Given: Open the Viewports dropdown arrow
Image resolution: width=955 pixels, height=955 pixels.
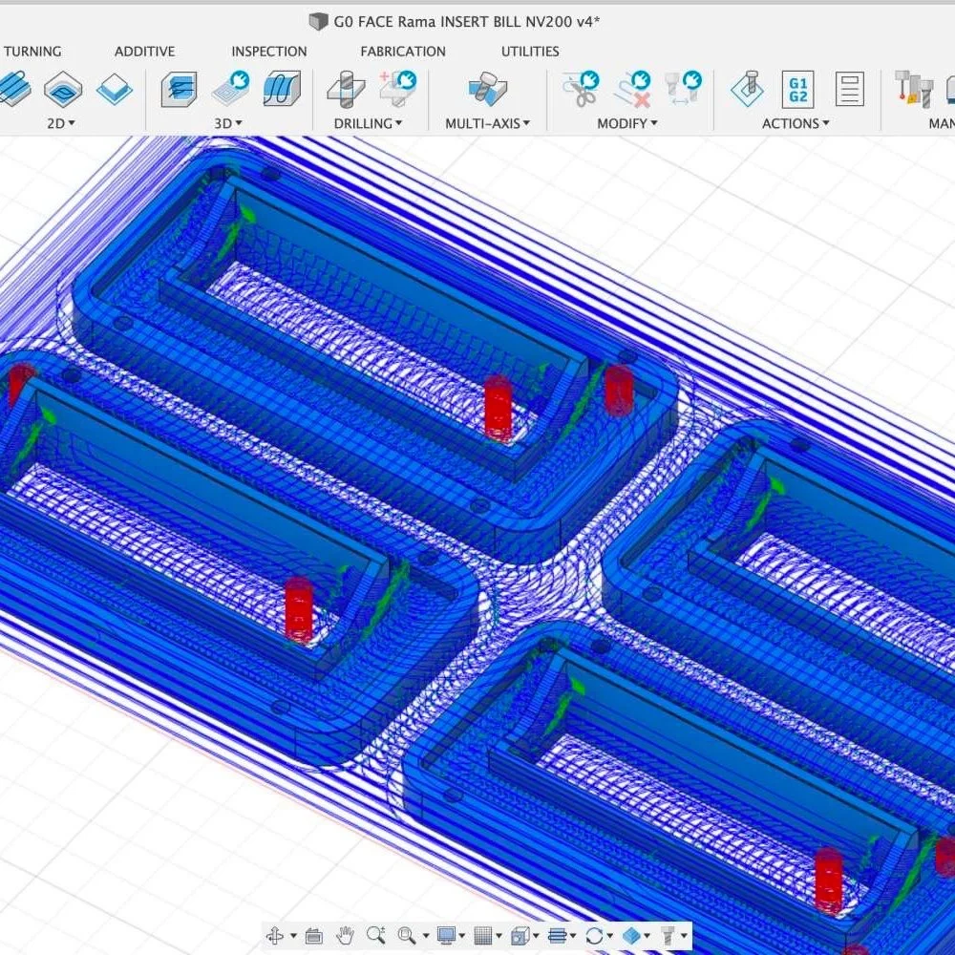Looking at the screenshot, I should (x=536, y=936).
